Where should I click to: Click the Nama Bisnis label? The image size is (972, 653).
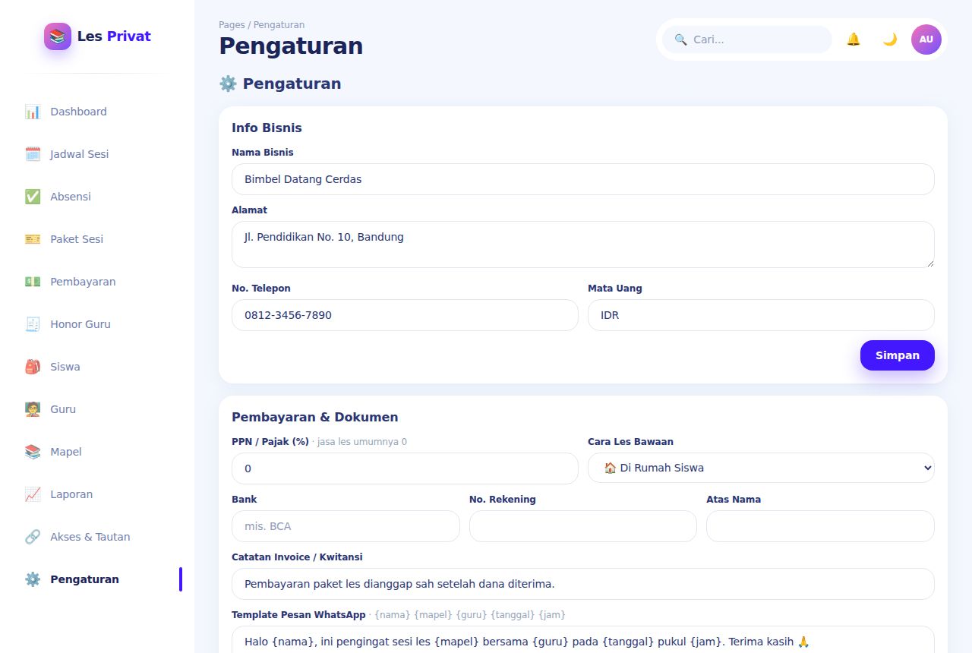click(263, 153)
